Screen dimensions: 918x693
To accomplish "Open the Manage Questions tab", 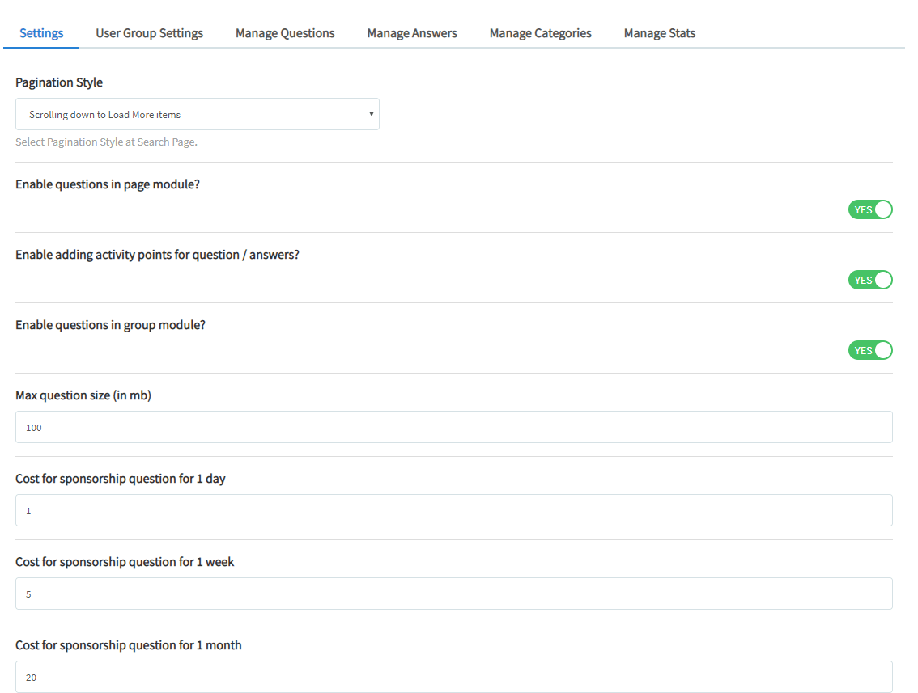I will click(x=284, y=33).
